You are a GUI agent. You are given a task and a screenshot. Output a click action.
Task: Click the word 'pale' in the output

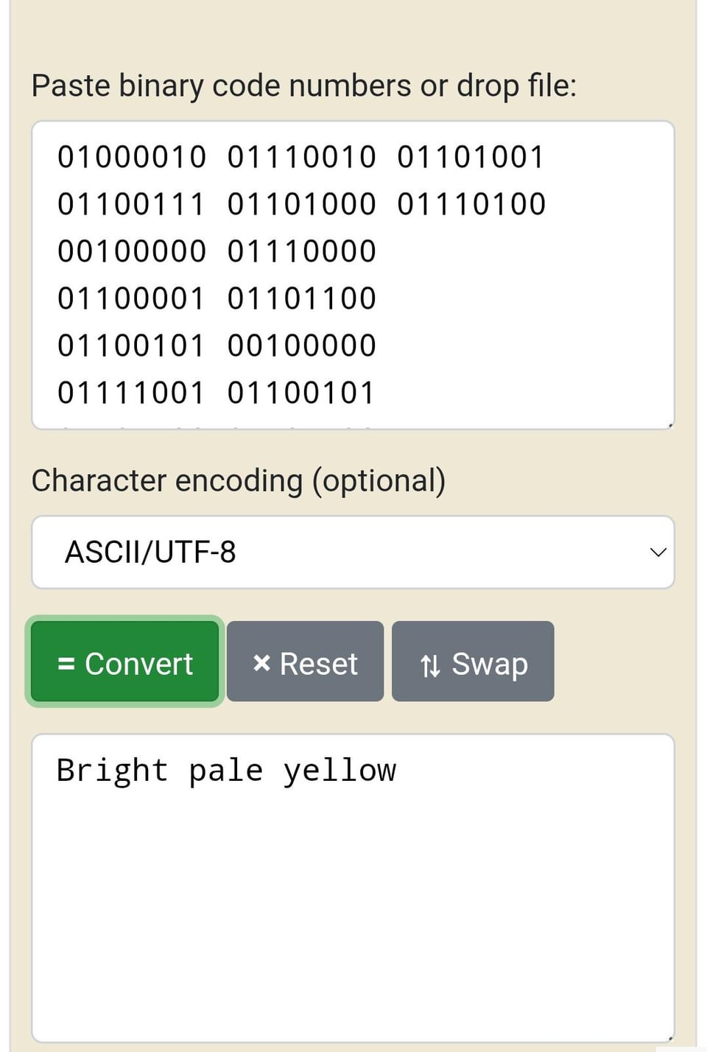click(225, 771)
